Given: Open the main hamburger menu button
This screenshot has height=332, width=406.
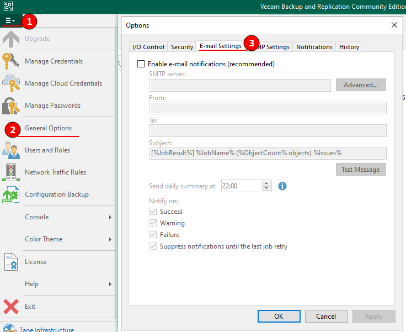Looking at the screenshot, I should coord(10,20).
